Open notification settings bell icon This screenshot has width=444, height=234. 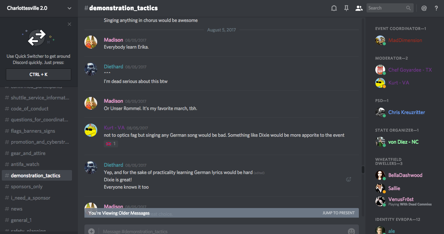coord(334,8)
